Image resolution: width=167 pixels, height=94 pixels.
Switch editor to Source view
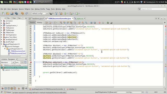[x=32, y=22]
